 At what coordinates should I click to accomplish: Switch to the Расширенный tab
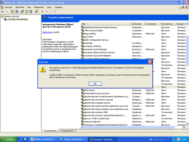(50, 131)
